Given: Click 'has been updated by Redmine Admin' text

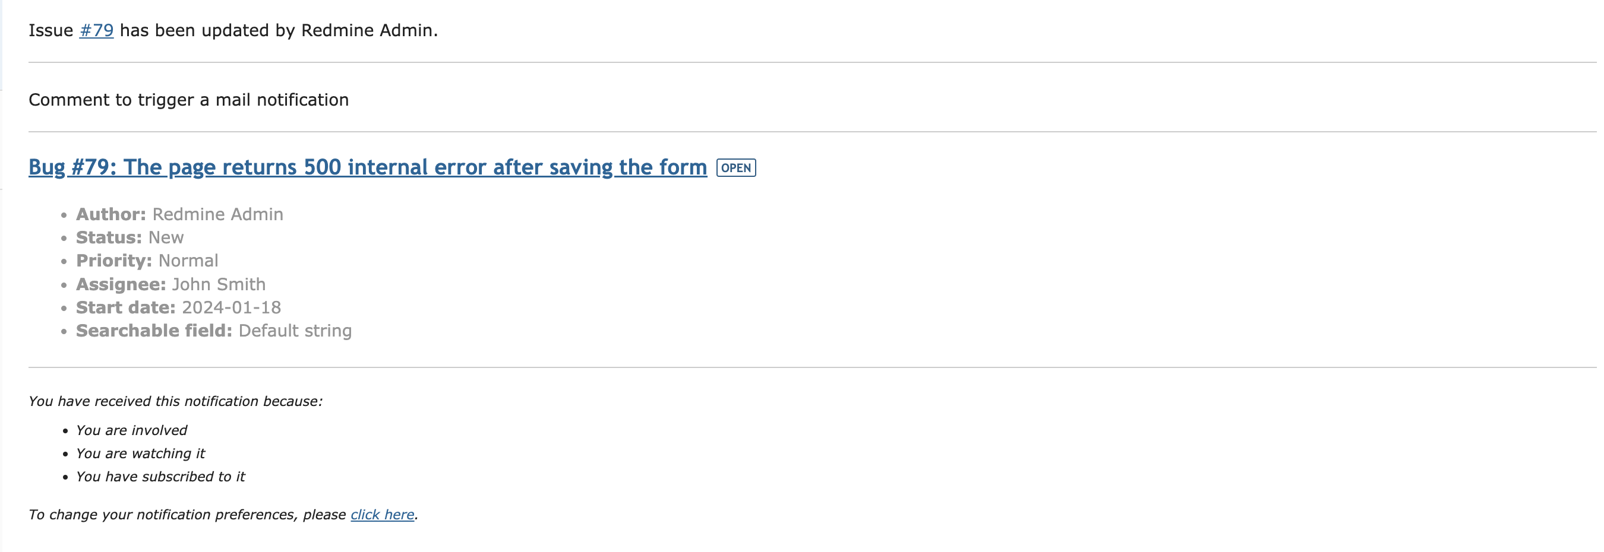Looking at the screenshot, I should [279, 30].
